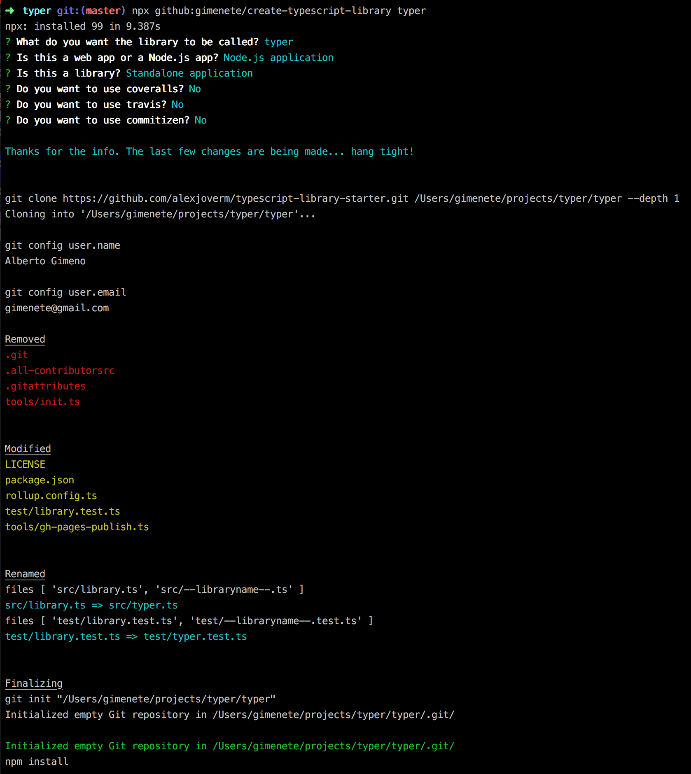Screen dimensions: 691x774
Task: Click the 'rollup.config.ts' modified entry
Action: point(51,496)
